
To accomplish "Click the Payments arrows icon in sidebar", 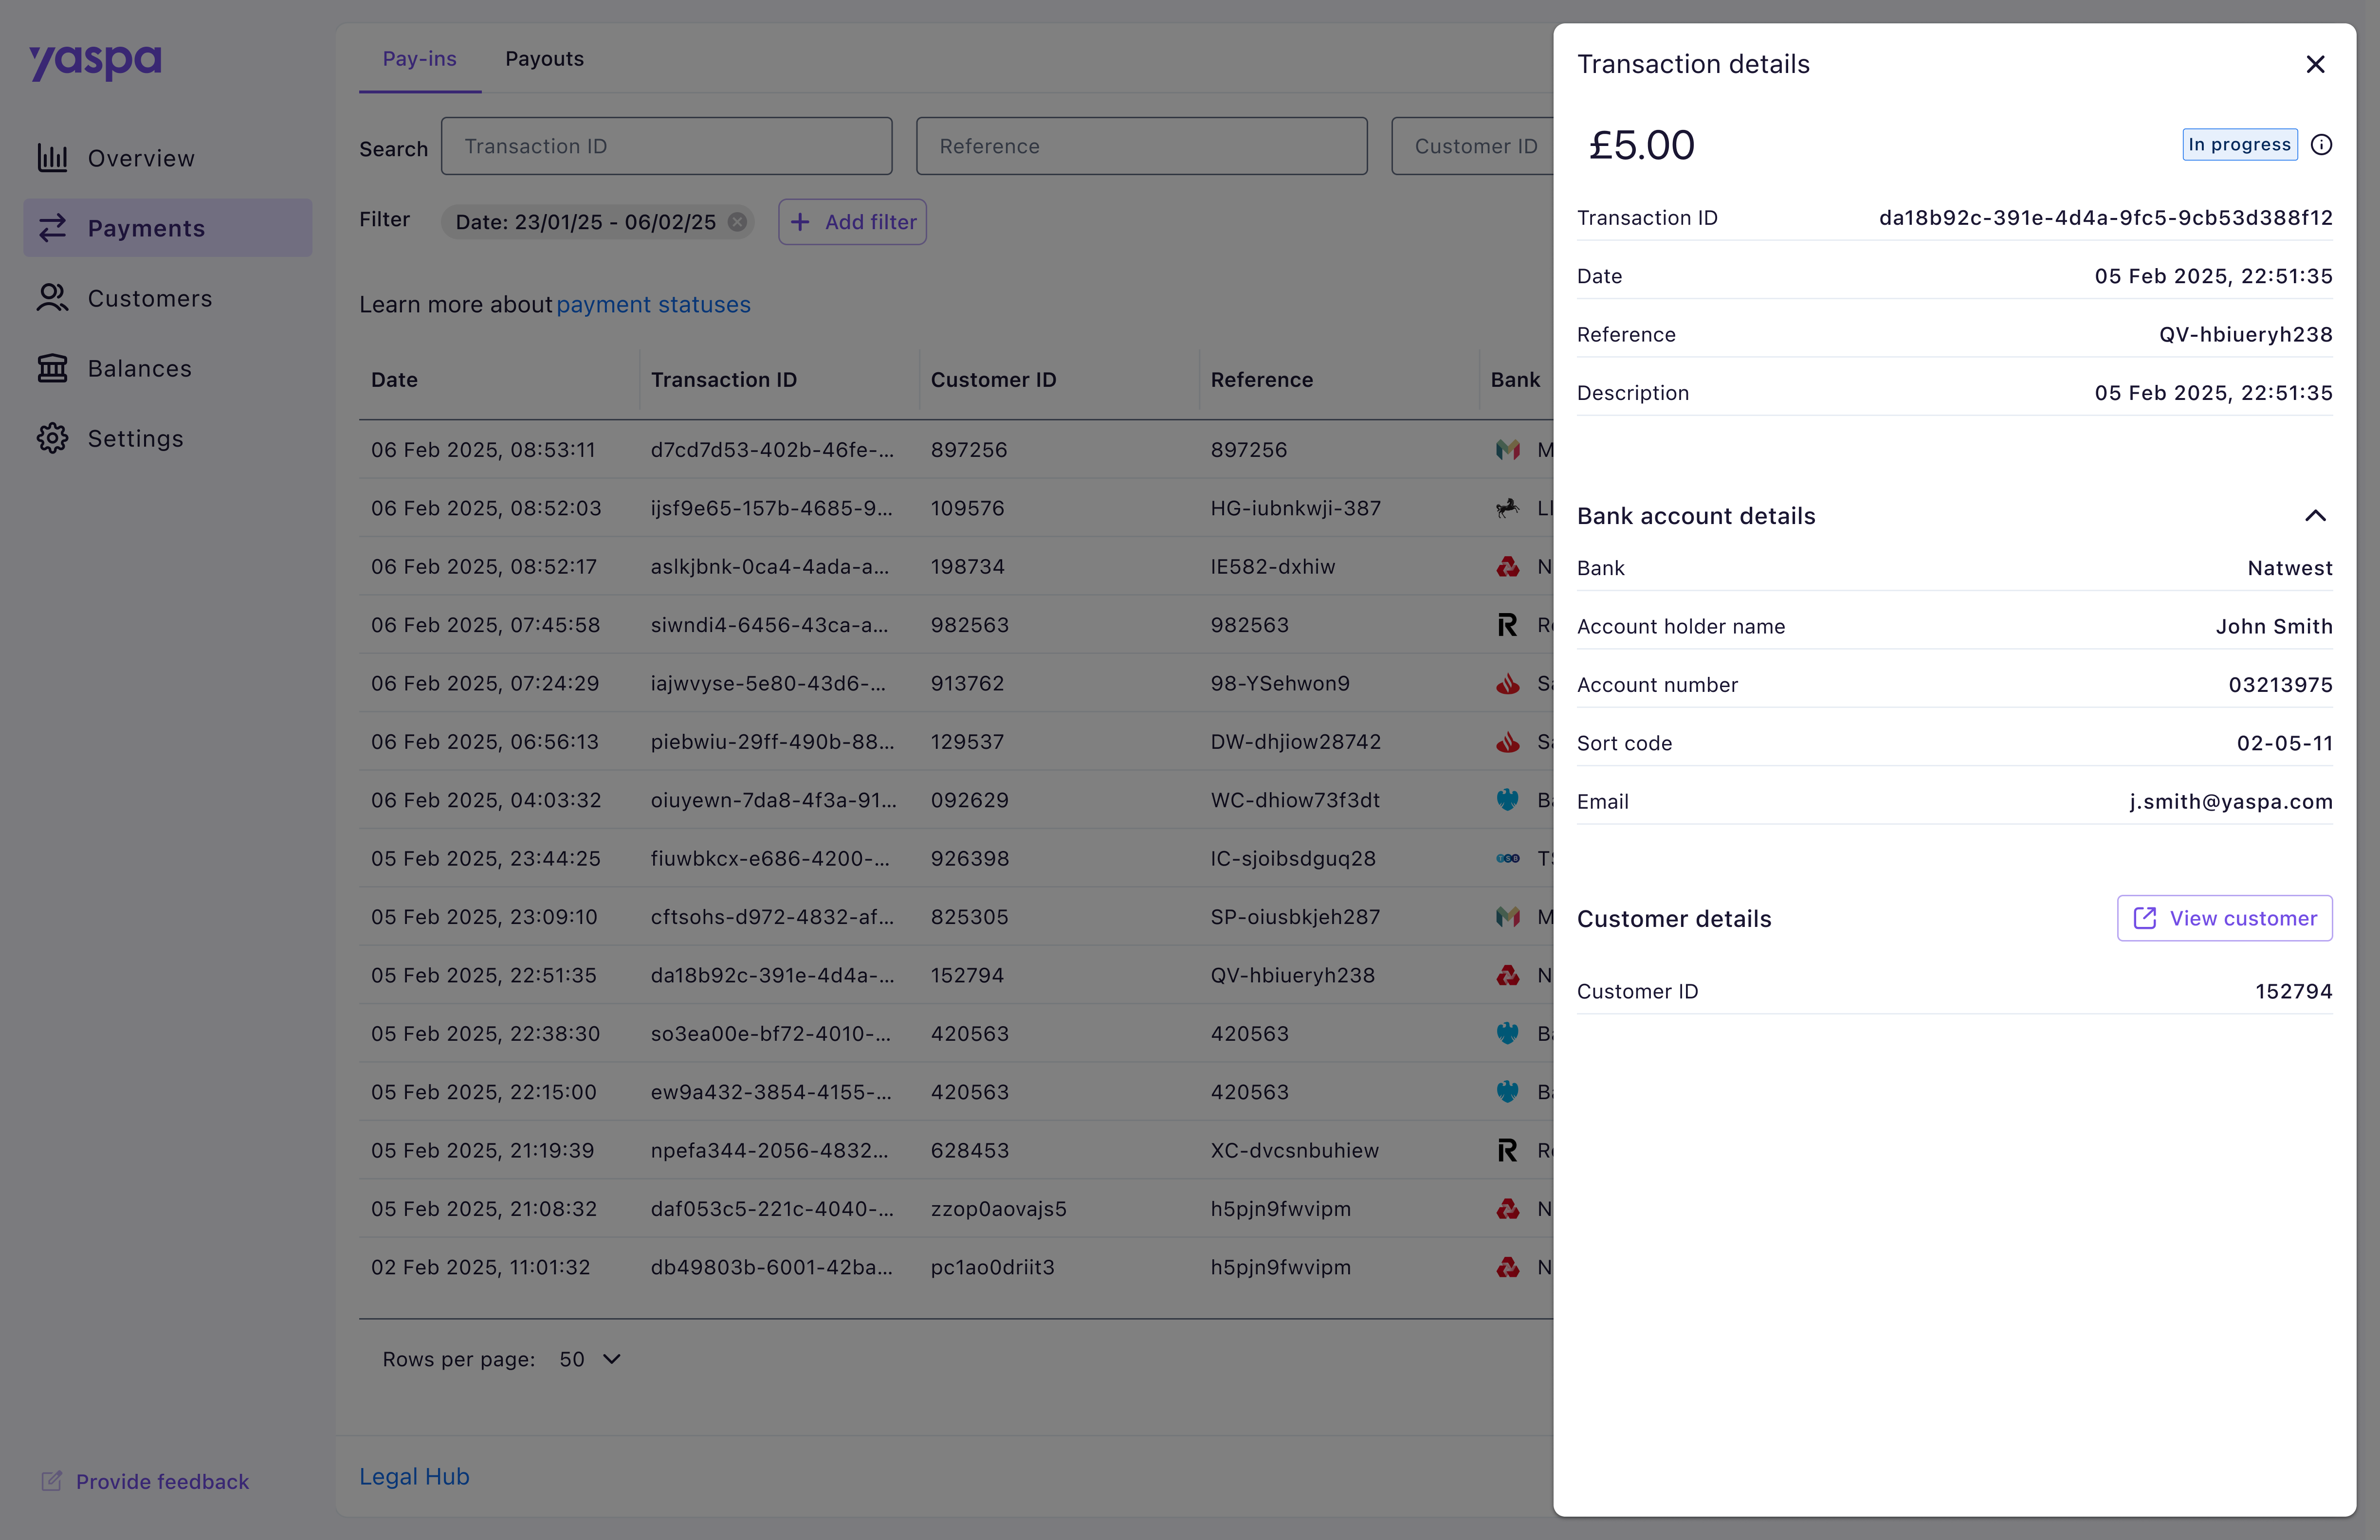I will point(52,228).
